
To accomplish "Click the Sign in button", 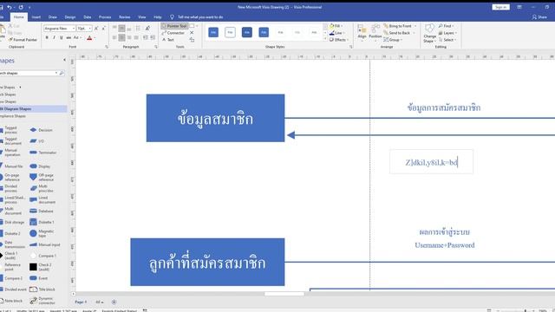I will (500, 7).
